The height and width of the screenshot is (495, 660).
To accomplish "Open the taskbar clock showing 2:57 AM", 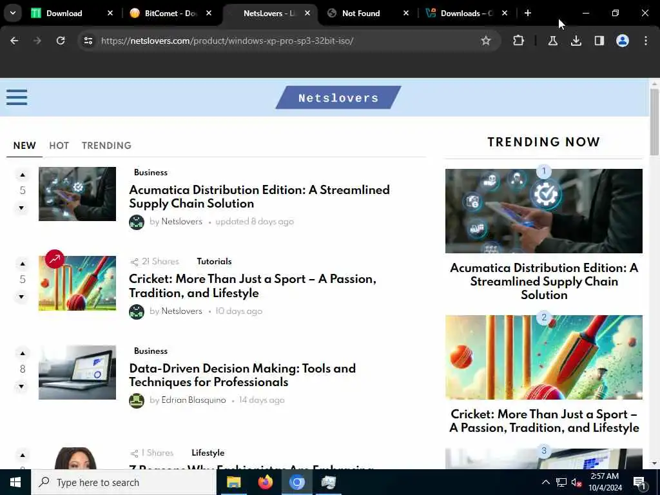I will [x=605, y=482].
